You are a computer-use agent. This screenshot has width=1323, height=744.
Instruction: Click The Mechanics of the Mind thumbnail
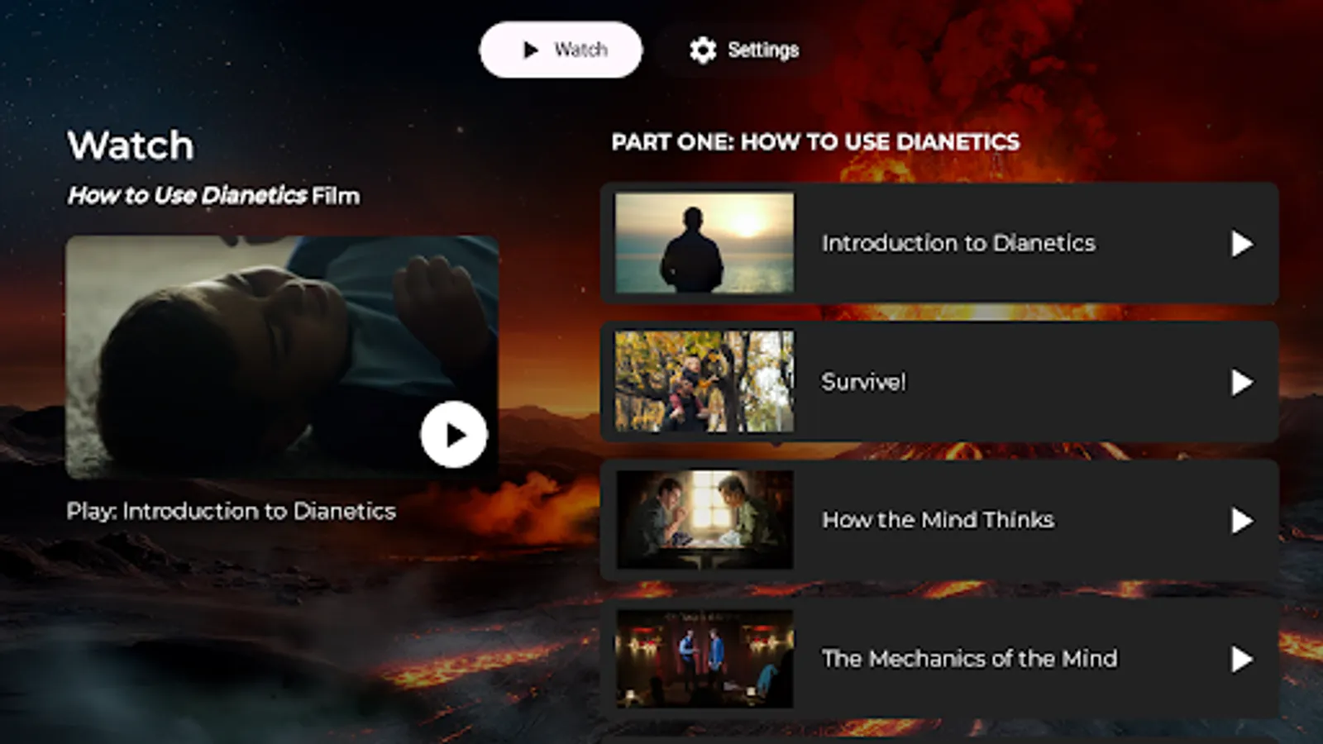pyautogui.click(x=704, y=657)
